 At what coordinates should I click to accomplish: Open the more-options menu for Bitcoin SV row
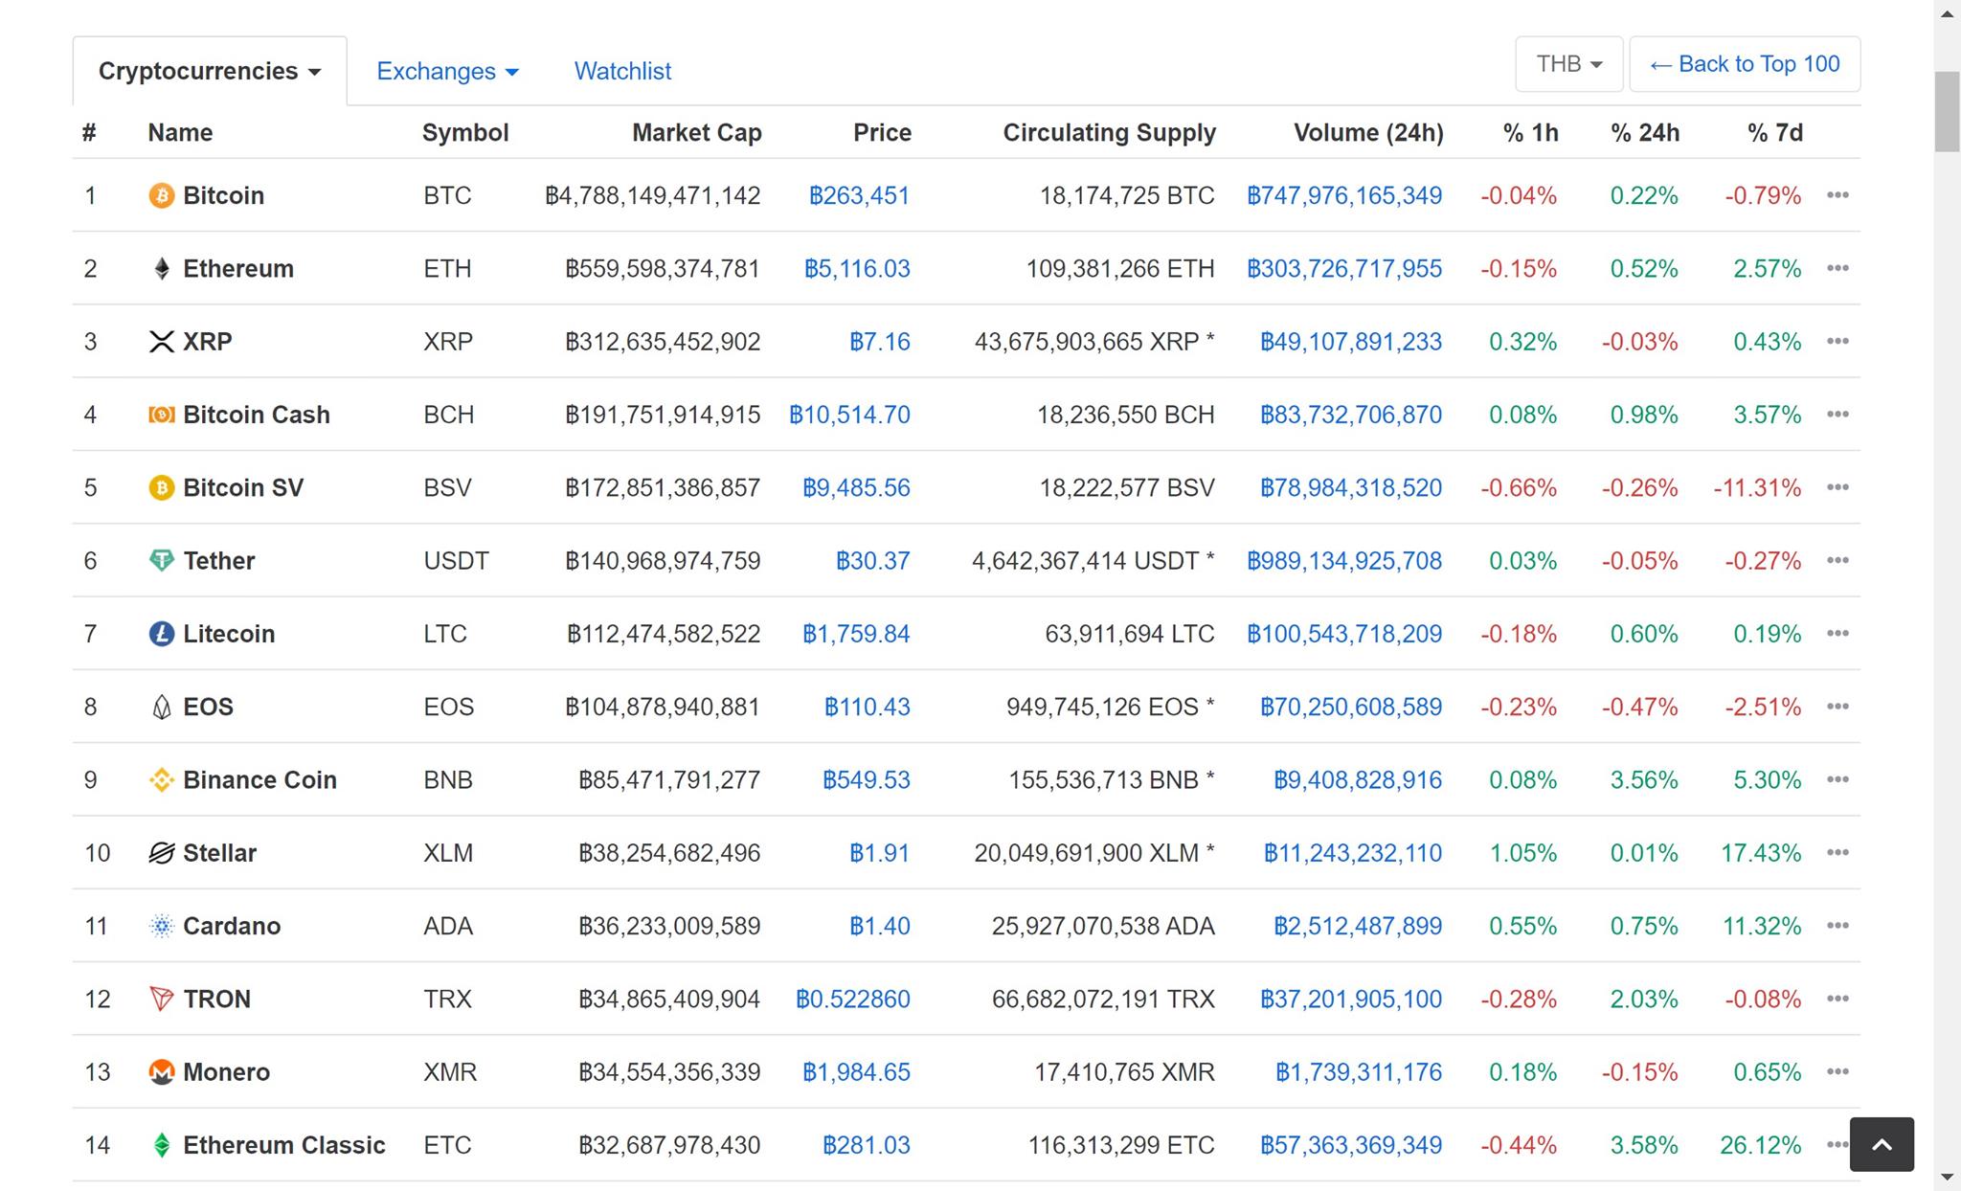coord(1837,487)
